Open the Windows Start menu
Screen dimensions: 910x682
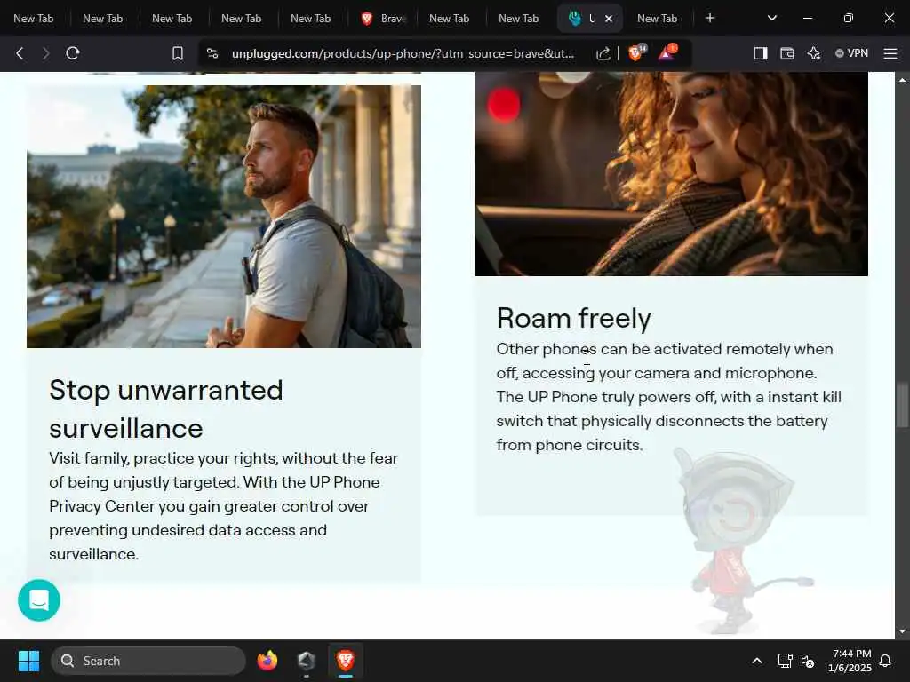pyautogui.click(x=28, y=661)
